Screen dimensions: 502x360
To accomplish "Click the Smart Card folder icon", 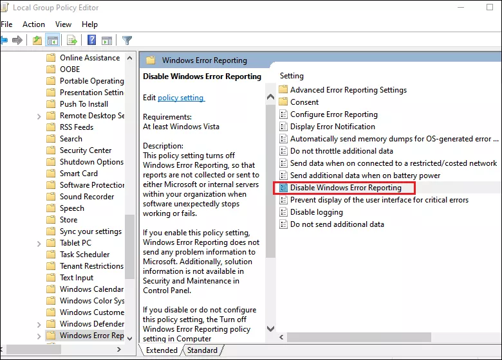I will pyautogui.click(x=51, y=174).
